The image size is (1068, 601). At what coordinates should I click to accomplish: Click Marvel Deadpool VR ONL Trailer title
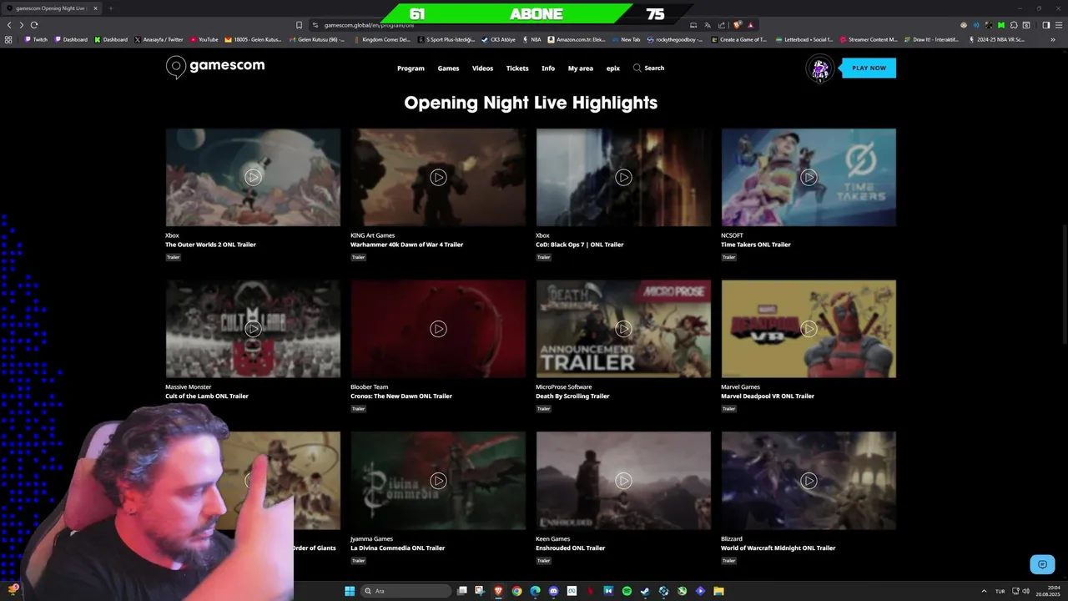(768, 396)
